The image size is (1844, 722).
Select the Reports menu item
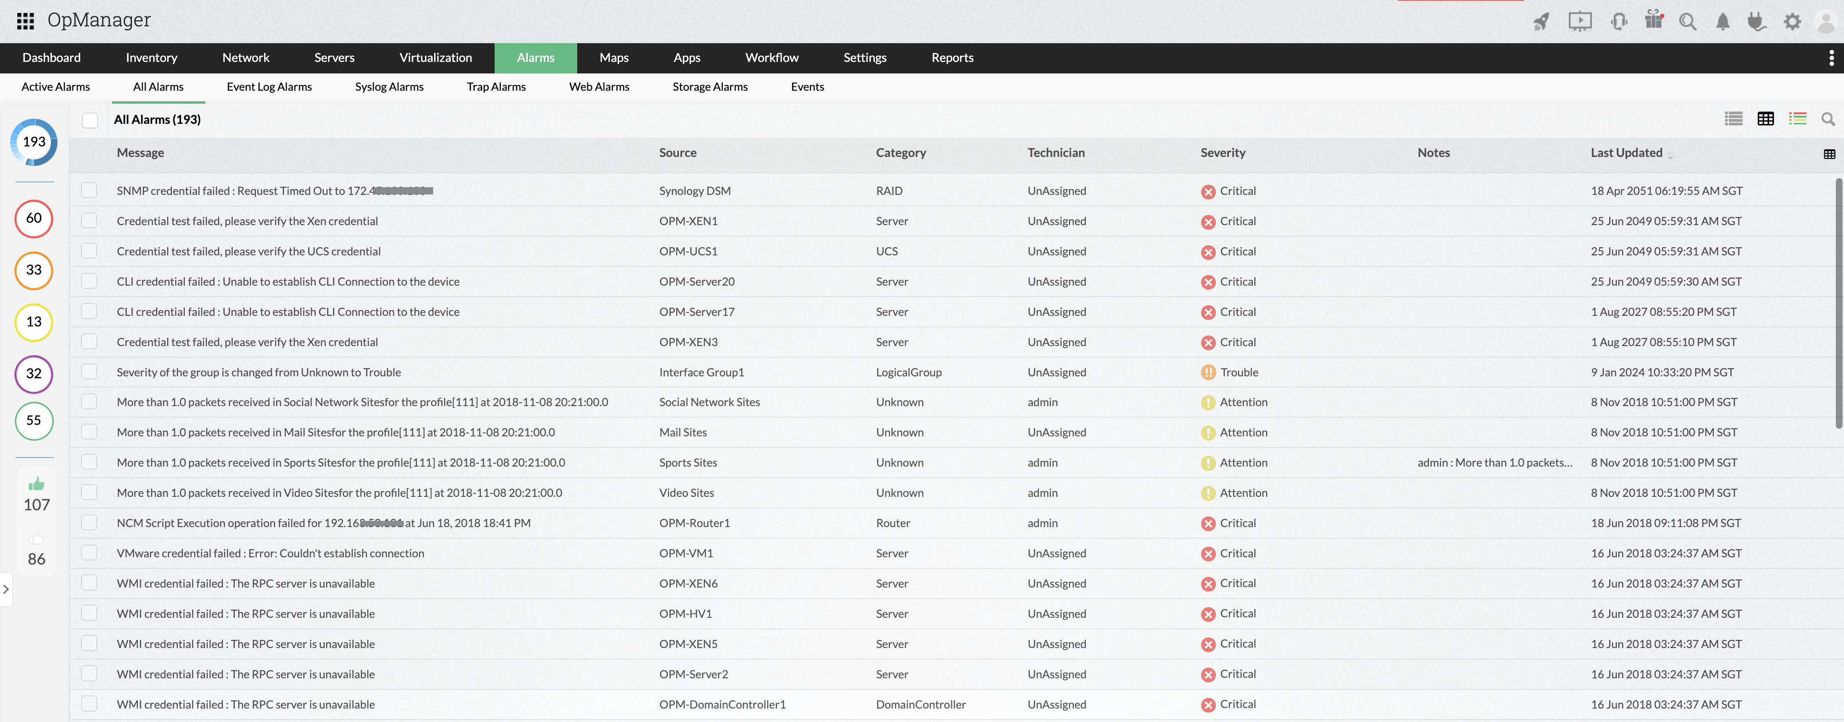coord(953,58)
